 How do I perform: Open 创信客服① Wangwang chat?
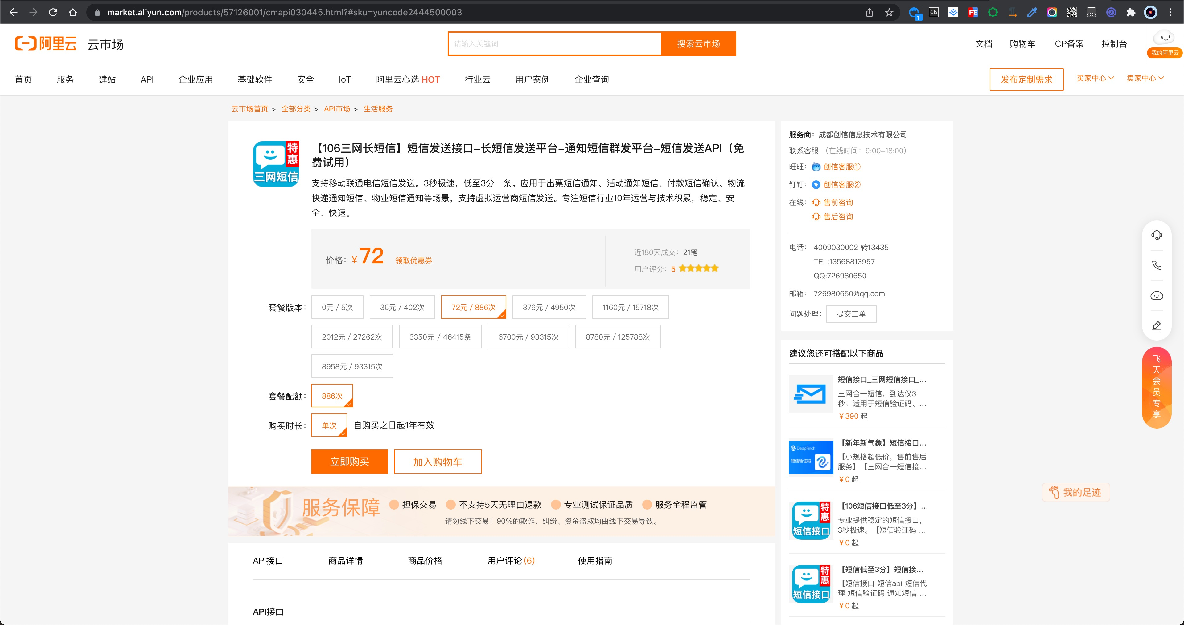(x=841, y=167)
